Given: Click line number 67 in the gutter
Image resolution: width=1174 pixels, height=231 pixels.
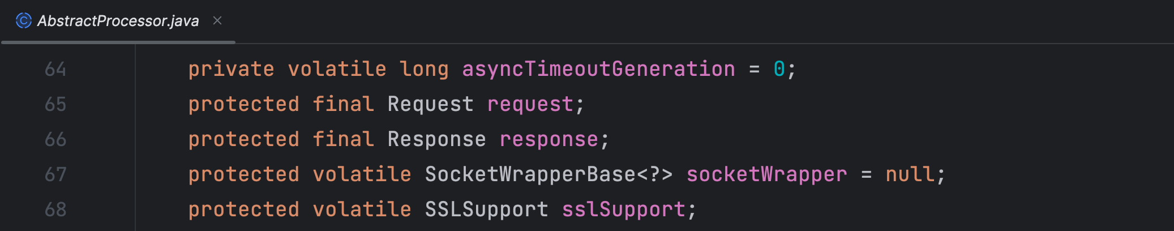Looking at the screenshot, I should [x=55, y=174].
